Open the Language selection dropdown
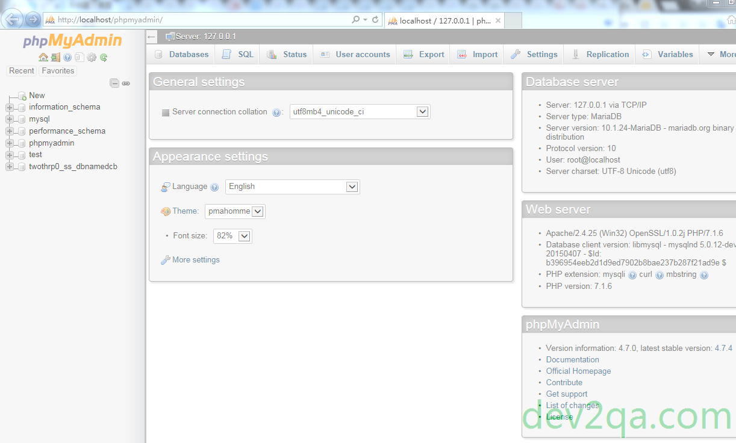 [292, 187]
